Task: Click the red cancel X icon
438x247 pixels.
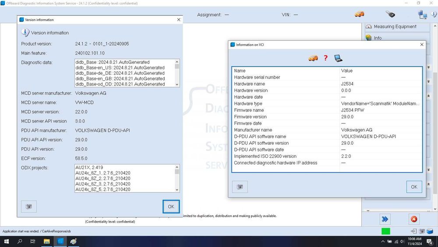Action: [414, 219]
